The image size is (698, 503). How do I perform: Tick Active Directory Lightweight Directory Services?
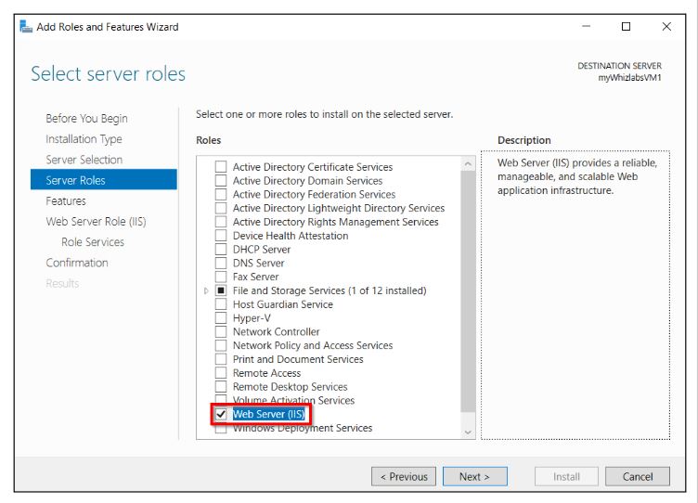click(x=221, y=208)
